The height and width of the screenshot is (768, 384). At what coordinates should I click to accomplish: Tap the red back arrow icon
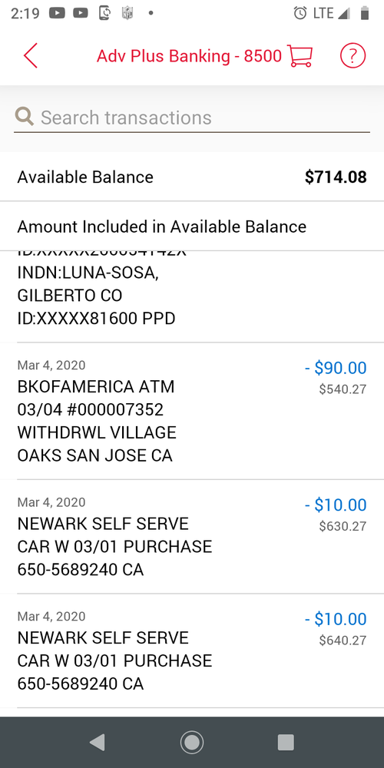[31, 55]
